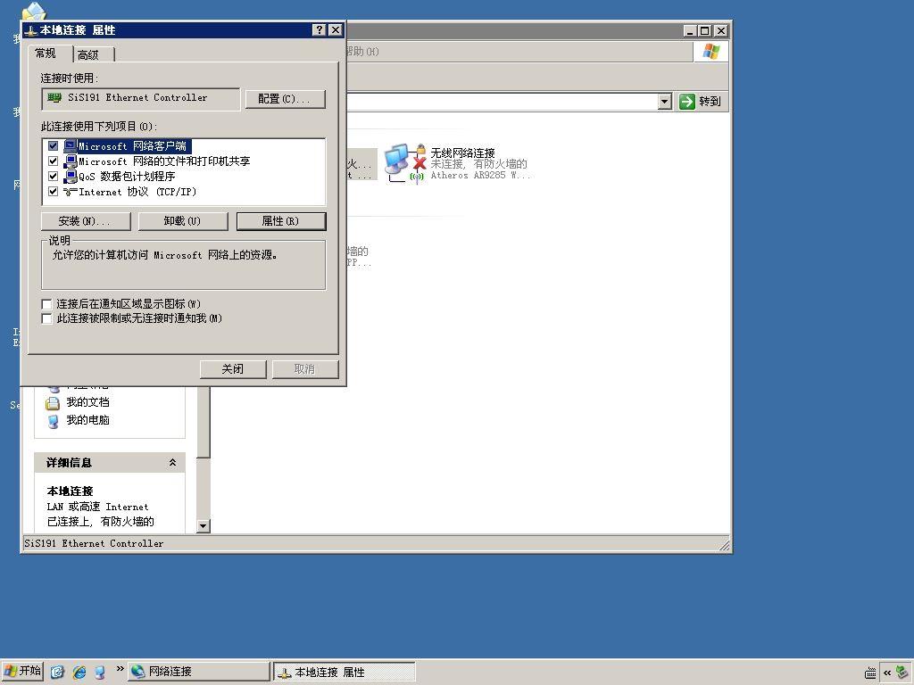
Task: Click the 安装(N)... button
Action: (x=85, y=221)
